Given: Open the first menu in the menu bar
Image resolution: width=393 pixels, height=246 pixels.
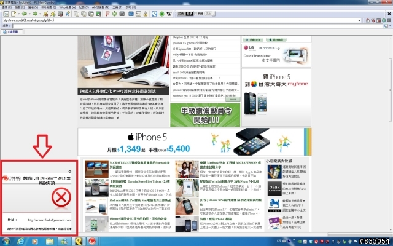Looking at the screenshot, I should (x=7, y=7).
